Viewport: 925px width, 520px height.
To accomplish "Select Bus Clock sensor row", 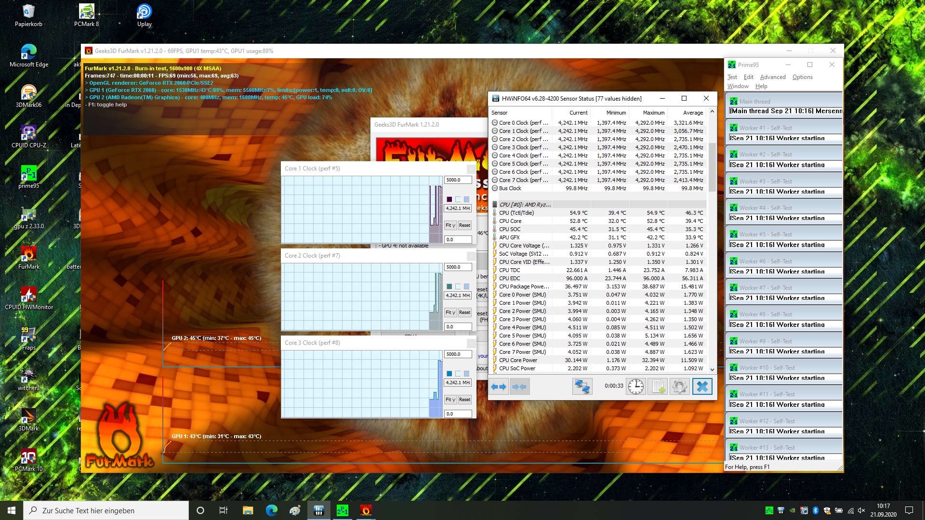I will click(x=597, y=188).
